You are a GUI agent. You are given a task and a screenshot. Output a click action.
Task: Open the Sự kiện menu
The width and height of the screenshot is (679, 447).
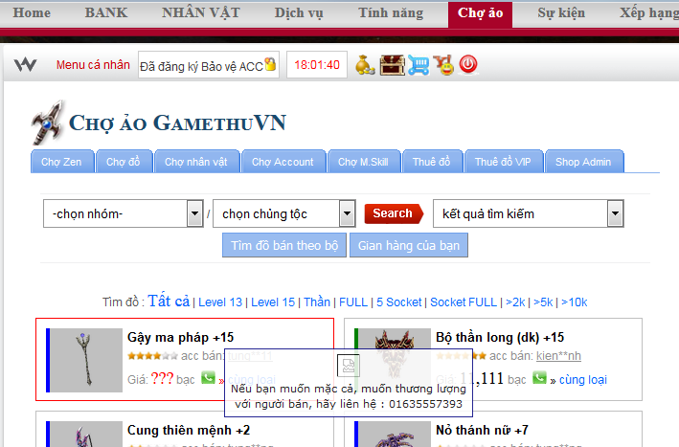[561, 13]
